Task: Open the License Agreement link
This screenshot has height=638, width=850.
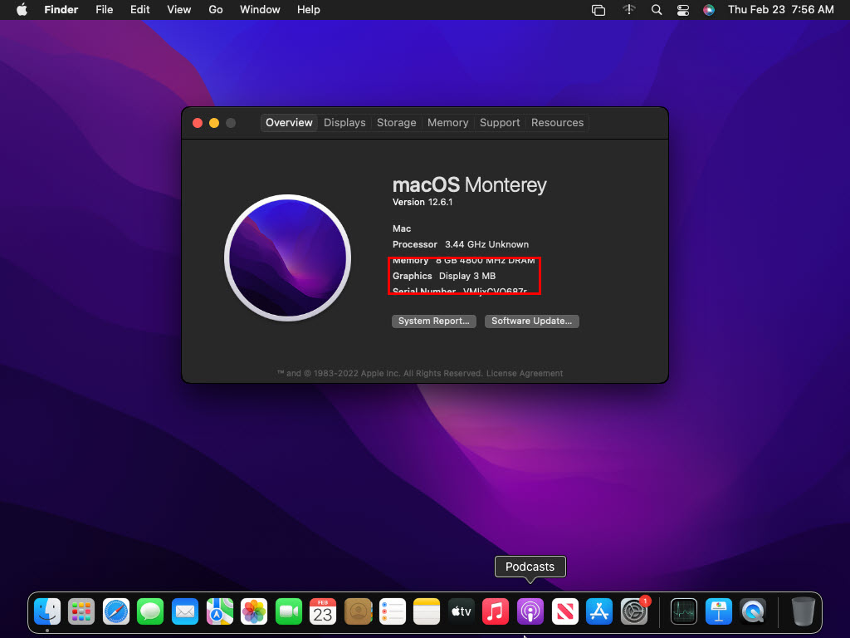Action: pyautogui.click(x=525, y=374)
